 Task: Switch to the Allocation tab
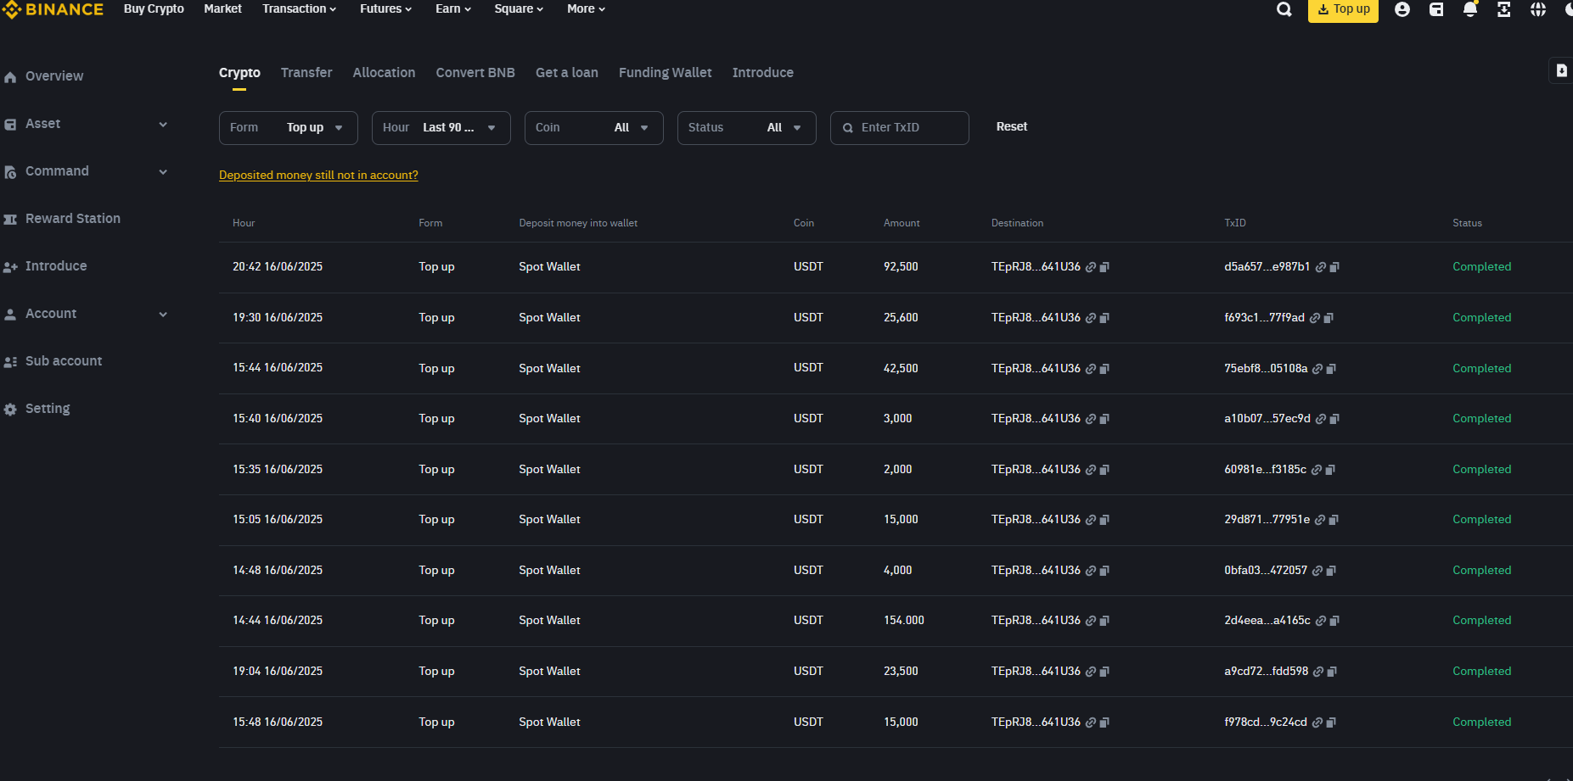(x=384, y=73)
